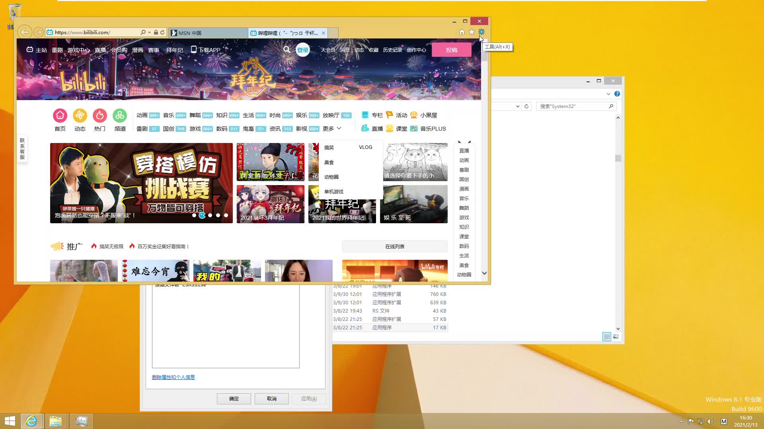Click the 专栏 articles icon
Viewport: 764px width, 429px height.
[365, 115]
